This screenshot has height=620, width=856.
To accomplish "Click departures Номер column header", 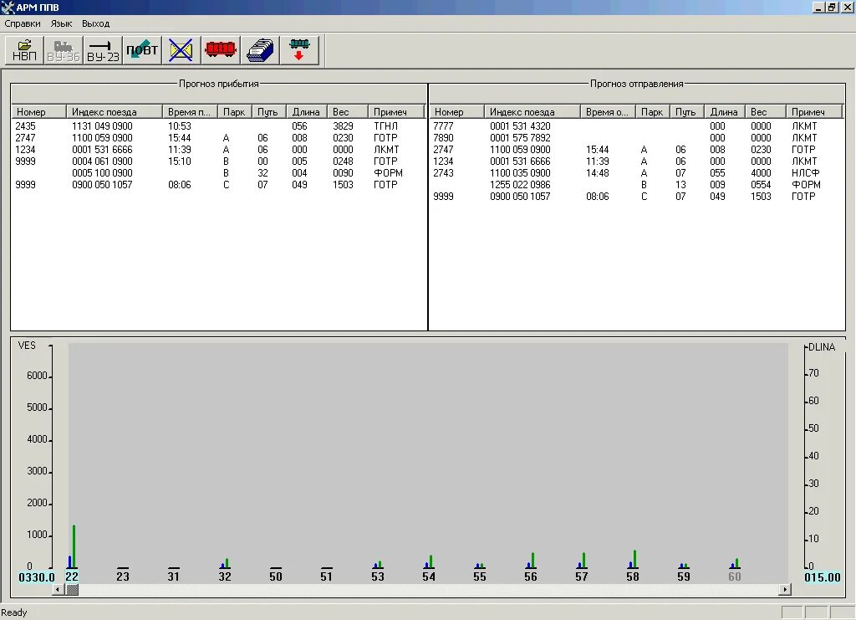I will click(457, 112).
